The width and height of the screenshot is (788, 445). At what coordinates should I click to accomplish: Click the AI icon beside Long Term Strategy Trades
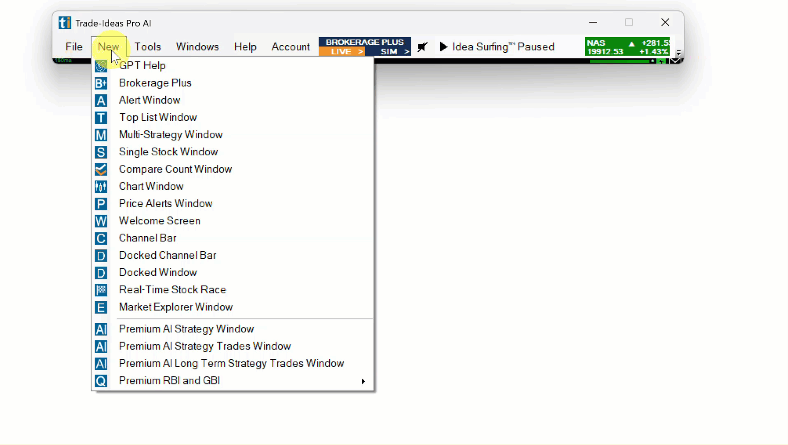click(x=101, y=364)
